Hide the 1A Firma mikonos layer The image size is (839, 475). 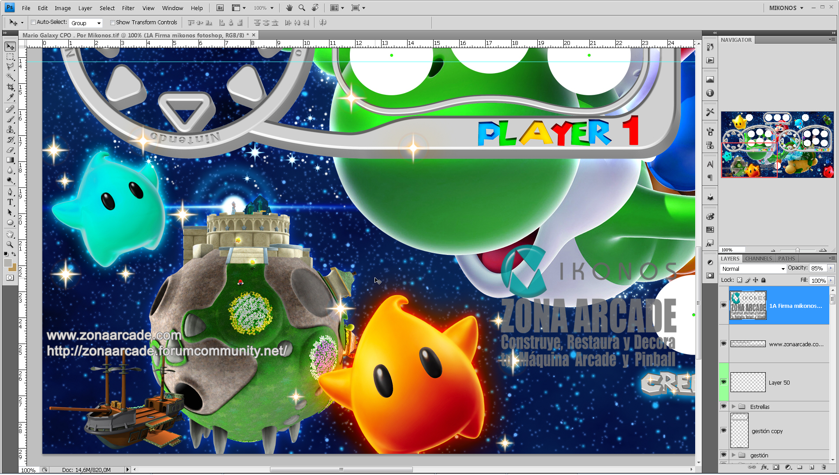click(x=723, y=305)
